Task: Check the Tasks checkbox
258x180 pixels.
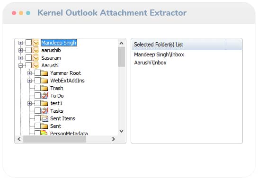Action: [37, 111]
